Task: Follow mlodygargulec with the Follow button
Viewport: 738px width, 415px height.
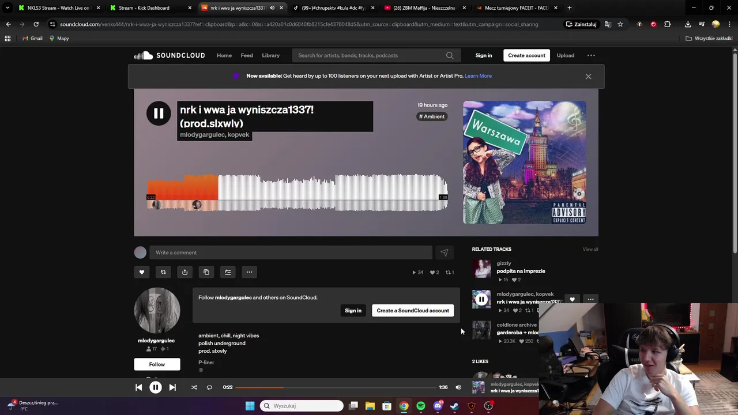Action: tap(157, 364)
